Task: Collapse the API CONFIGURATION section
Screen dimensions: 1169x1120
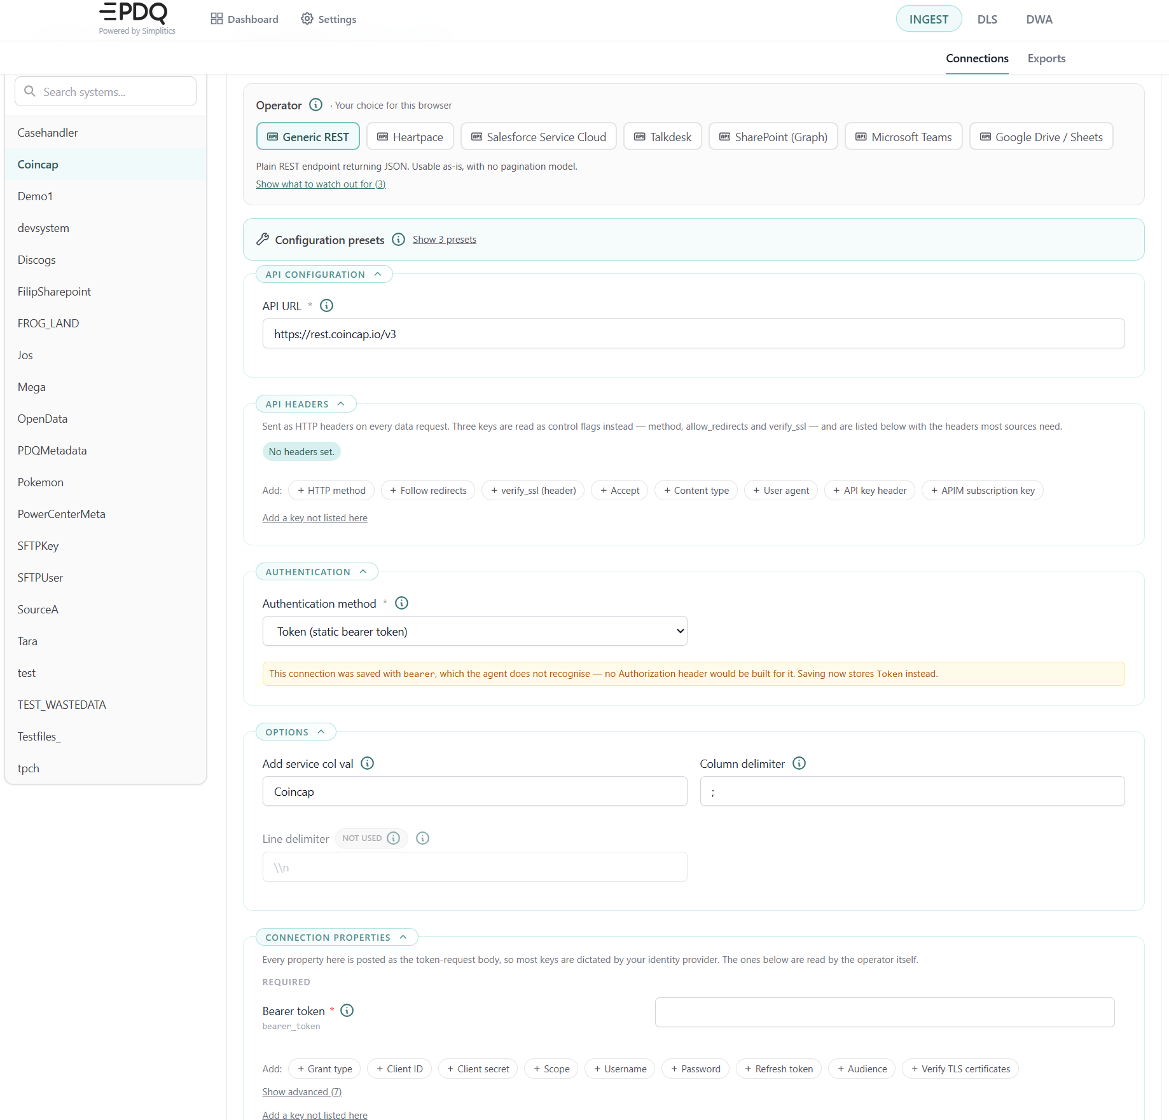Action: point(324,275)
